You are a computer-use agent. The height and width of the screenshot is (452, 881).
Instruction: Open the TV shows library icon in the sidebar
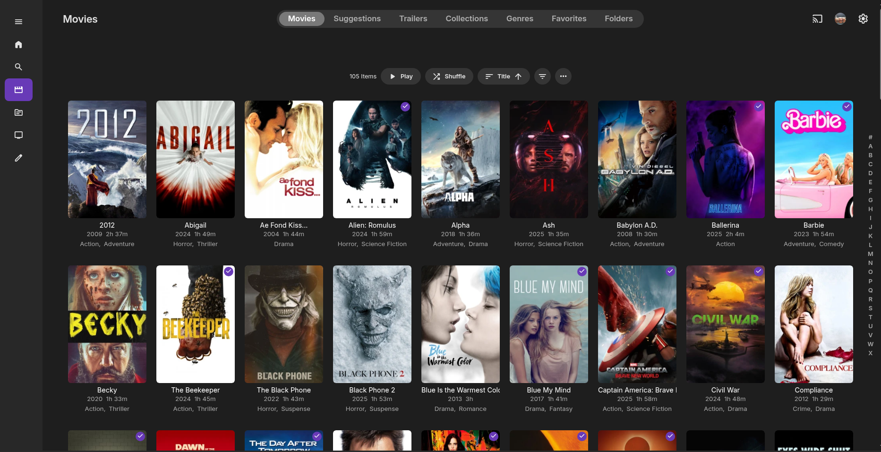(18, 135)
